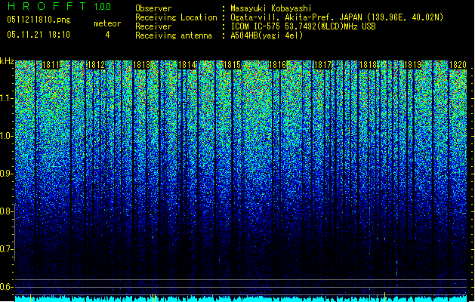Screen dimensions: 475x302
Task: Click the meteor label
Action: (x=107, y=23)
